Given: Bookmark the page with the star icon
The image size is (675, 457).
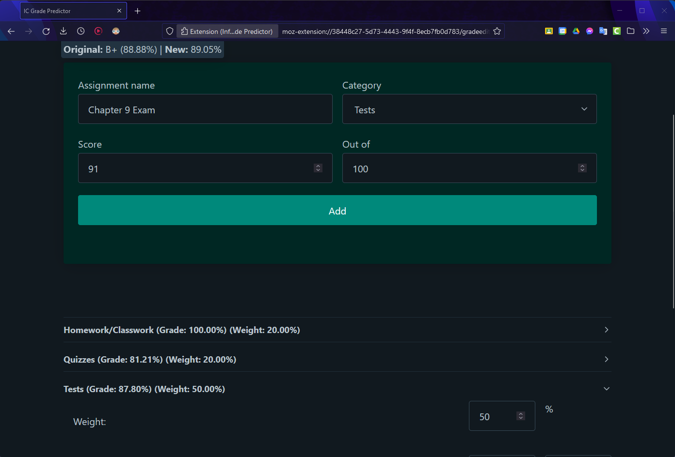Looking at the screenshot, I should pos(497,31).
